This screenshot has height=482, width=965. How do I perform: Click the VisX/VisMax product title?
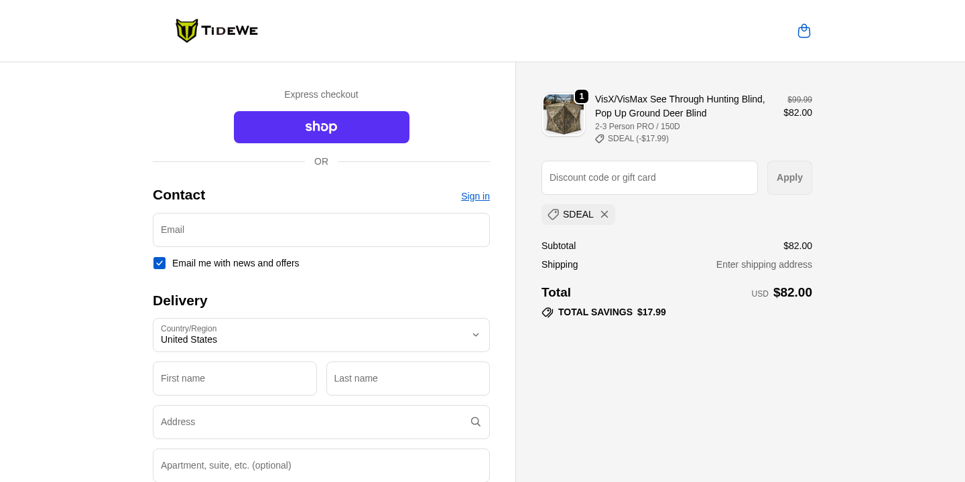tap(680, 106)
